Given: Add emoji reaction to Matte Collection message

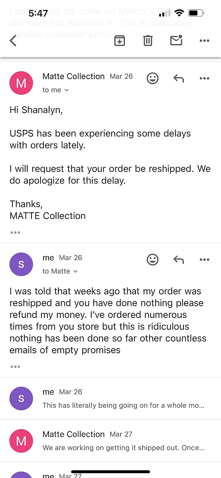Looking at the screenshot, I should [152, 78].
